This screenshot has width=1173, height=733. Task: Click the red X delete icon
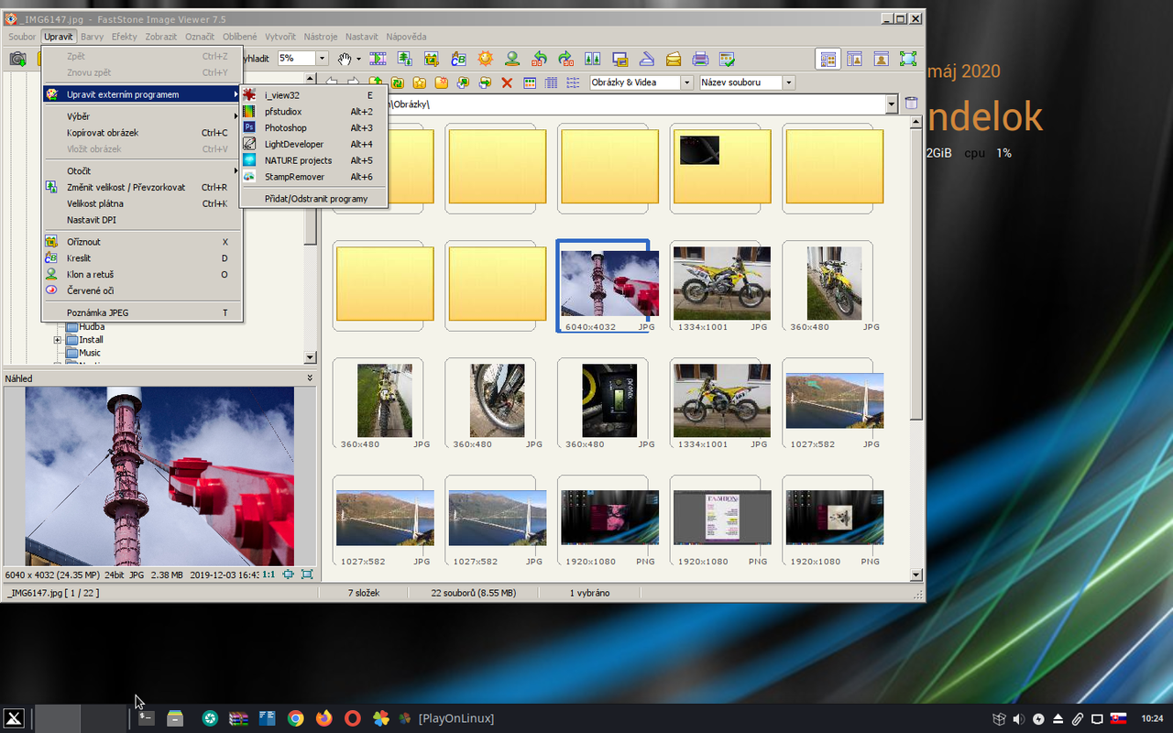(507, 82)
